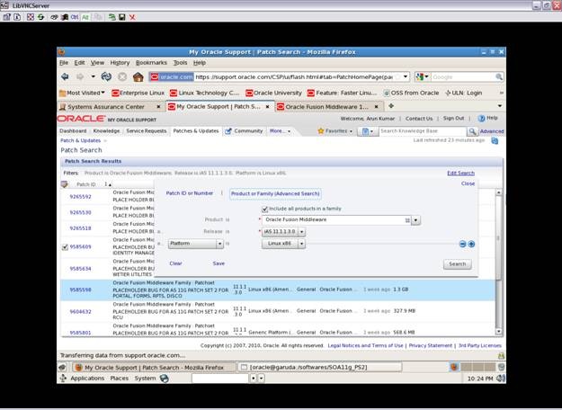Click the Search Knowledge Base field
Viewport: 562px width, 410px height.
click(423, 131)
